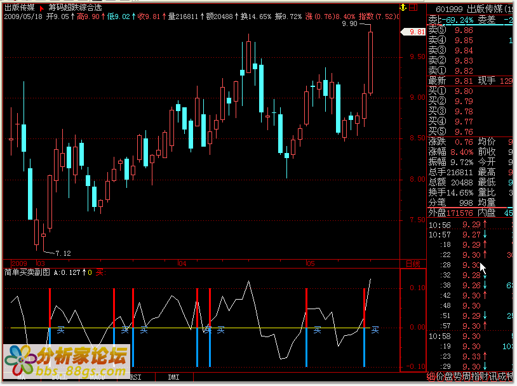Click the red window layout icon

coord(413,7)
